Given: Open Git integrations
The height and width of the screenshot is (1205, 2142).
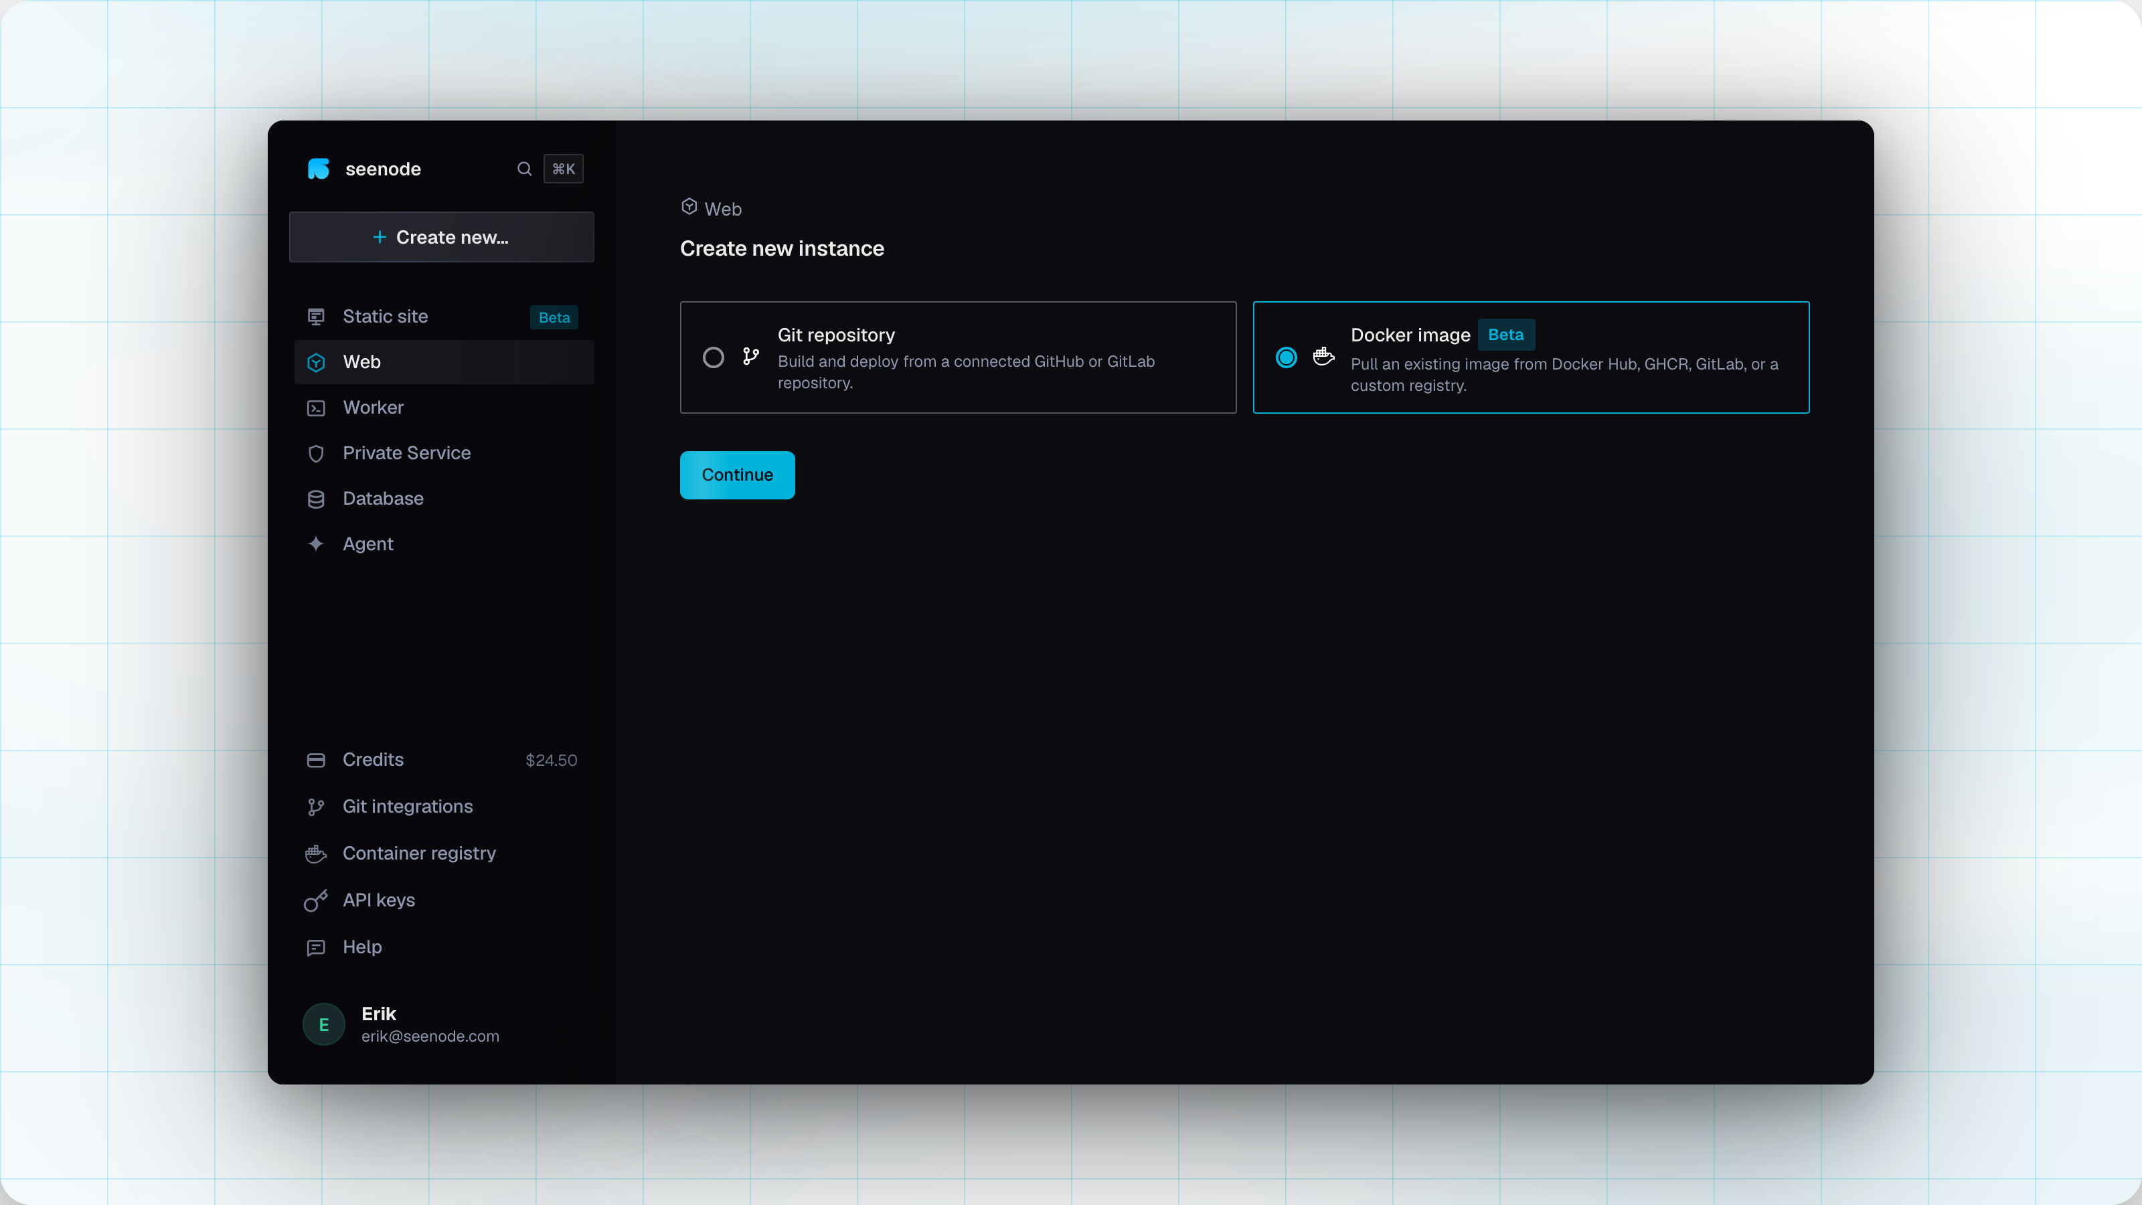Looking at the screenshot, I should point(444,807).
